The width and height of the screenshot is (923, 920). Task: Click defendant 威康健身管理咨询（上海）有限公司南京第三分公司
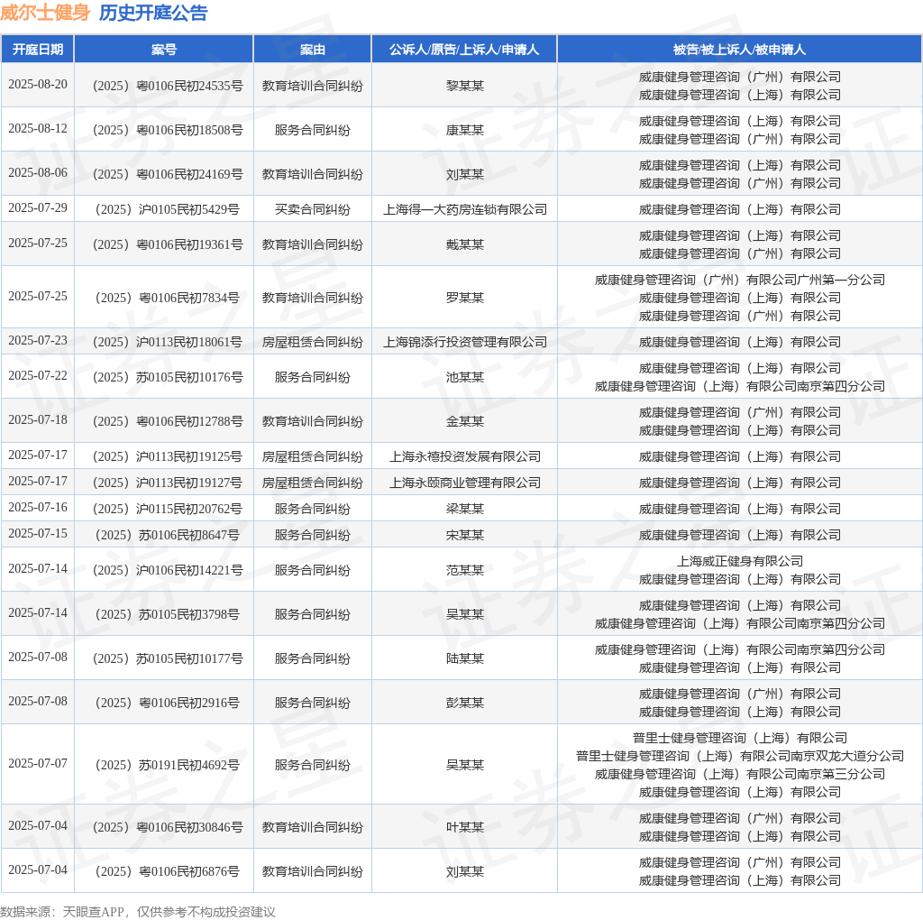coord(740,775)
